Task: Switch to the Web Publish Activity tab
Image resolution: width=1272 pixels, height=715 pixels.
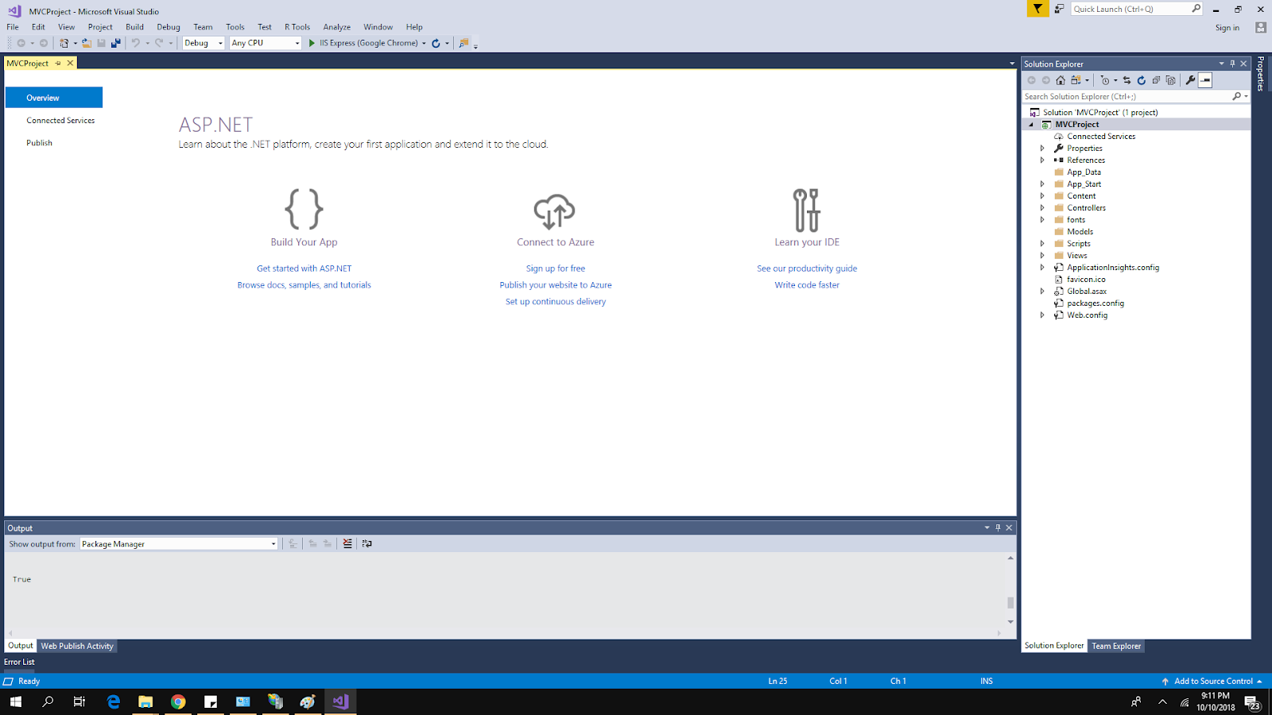Action: (x=76, y=646)
